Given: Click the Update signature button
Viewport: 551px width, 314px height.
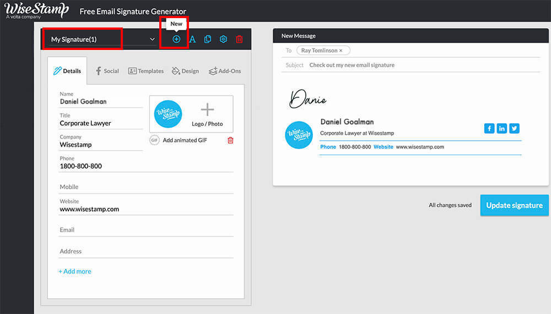Looking at the screenshot, I should click(x=515, y=205).
